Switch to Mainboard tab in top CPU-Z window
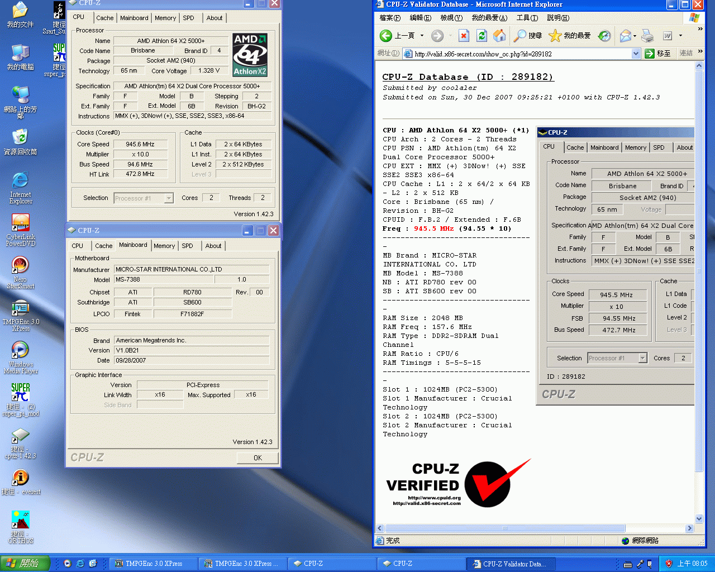The height and width of the screenshot is (572, 715). [x=134, y=18]
